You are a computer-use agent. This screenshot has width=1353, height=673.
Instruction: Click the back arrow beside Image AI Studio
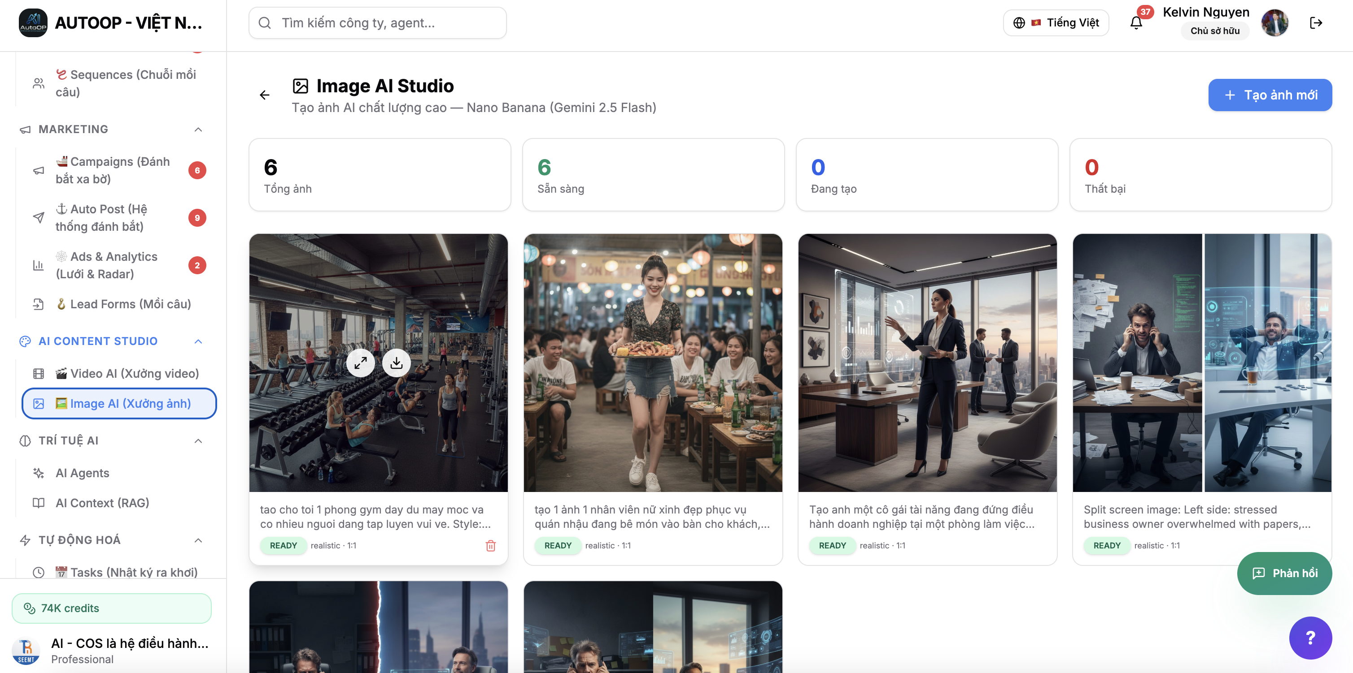click(265, 95)
